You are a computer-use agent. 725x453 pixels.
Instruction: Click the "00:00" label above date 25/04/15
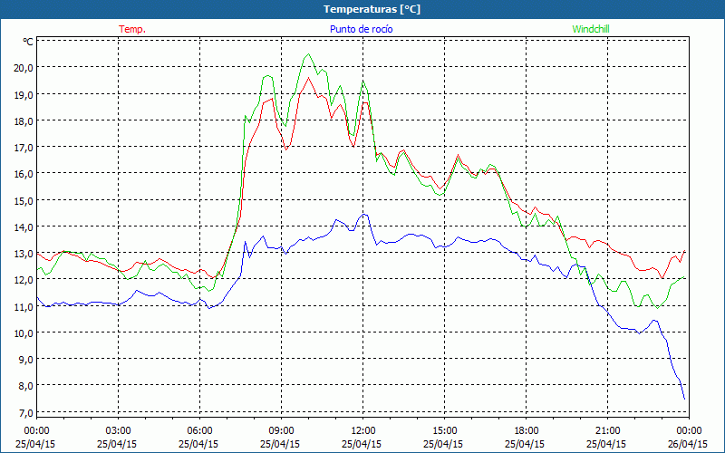pyautogui.click(x=37, y=431)
